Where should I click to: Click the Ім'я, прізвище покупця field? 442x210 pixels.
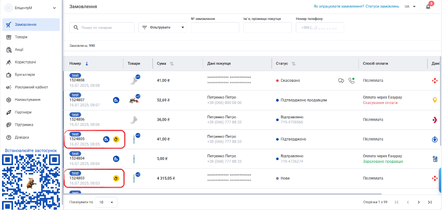[268, 27]
